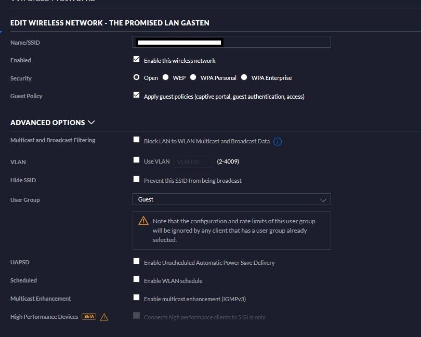Image resolution: width=421 pixels, height=337 pixels.
Task: Click the Multicast info icon
Action: 278,141
